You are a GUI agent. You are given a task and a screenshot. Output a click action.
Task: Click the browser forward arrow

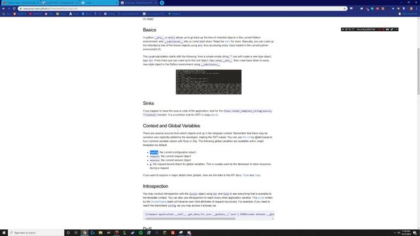pos(9,9)
